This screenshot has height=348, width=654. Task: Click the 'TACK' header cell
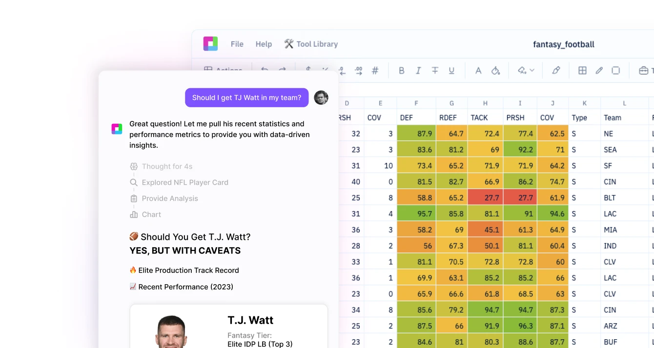(x=485, y=117)
